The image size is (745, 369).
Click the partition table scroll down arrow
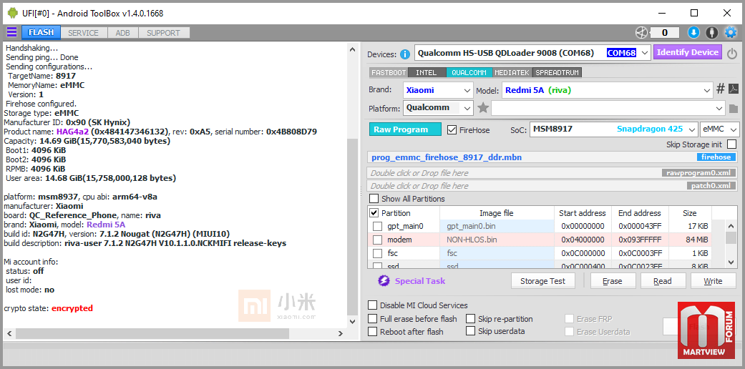[x=732, y=262]
